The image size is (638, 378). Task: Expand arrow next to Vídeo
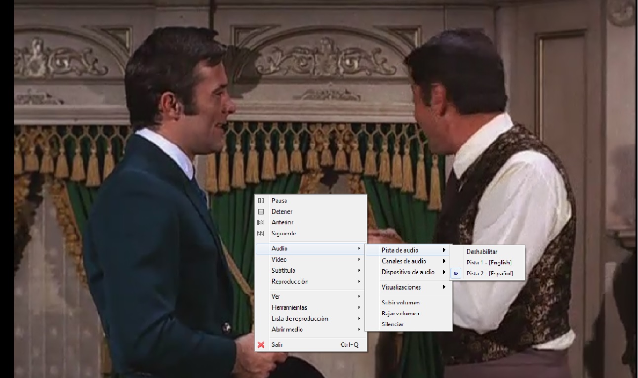coord(359,259)
